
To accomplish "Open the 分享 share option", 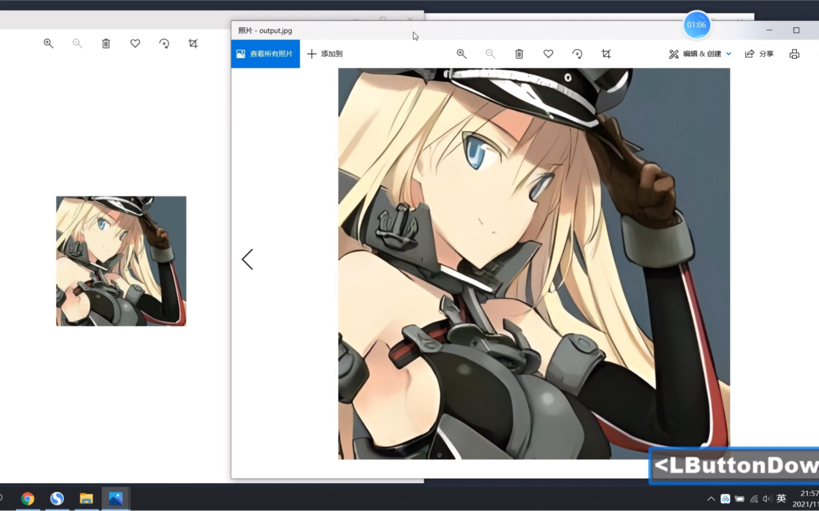I will pos(759,54).
